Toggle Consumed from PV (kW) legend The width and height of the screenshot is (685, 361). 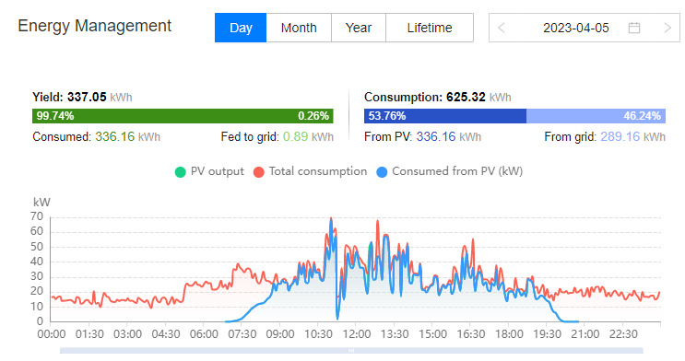450,171
